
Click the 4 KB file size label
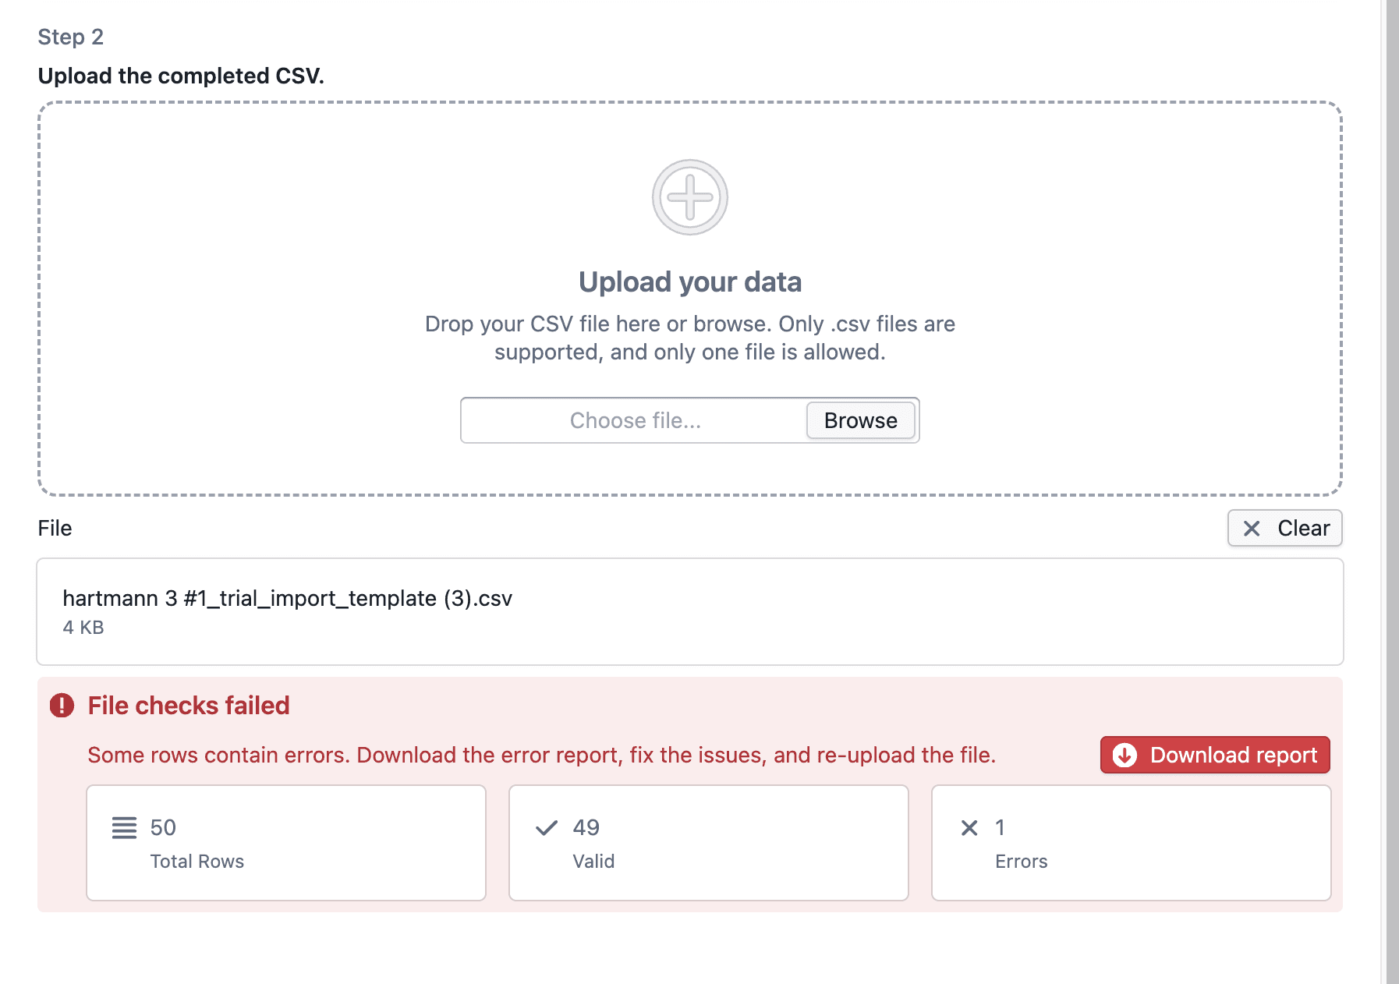tap(83, 628)
